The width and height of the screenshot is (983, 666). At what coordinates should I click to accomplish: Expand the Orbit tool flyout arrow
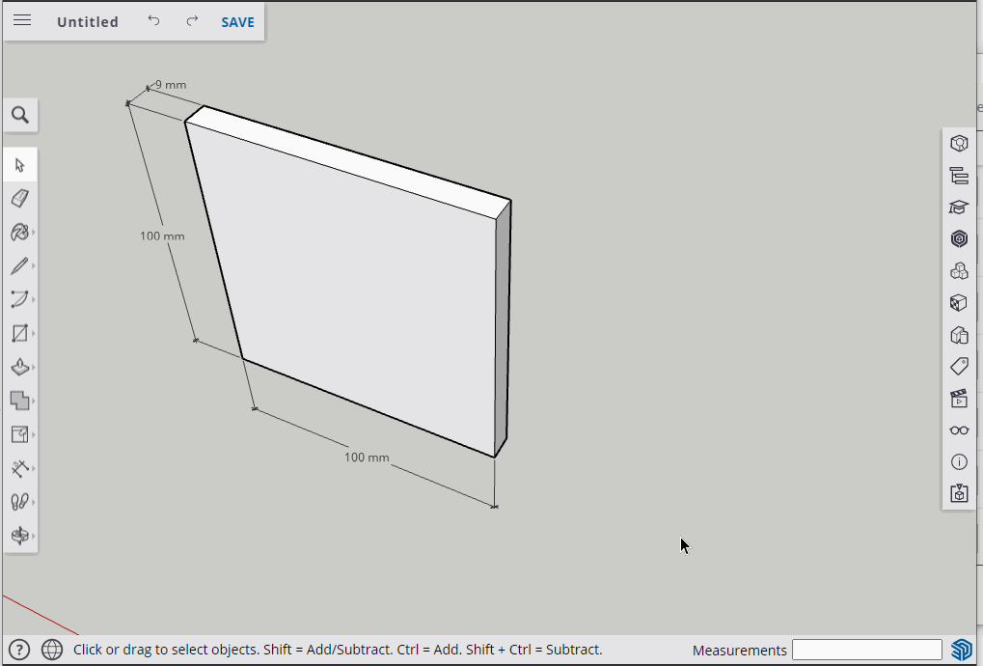point(33,536)
